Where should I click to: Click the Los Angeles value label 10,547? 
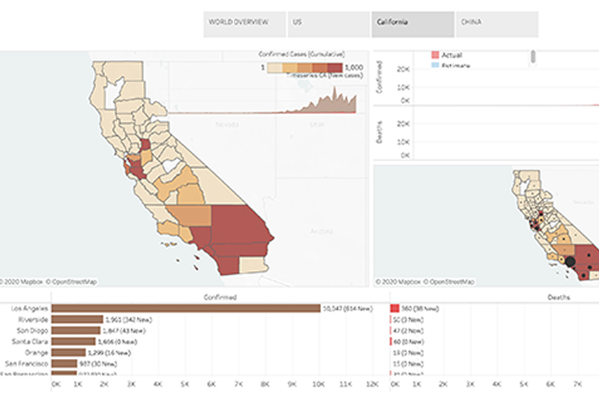(x=347, y=308)
